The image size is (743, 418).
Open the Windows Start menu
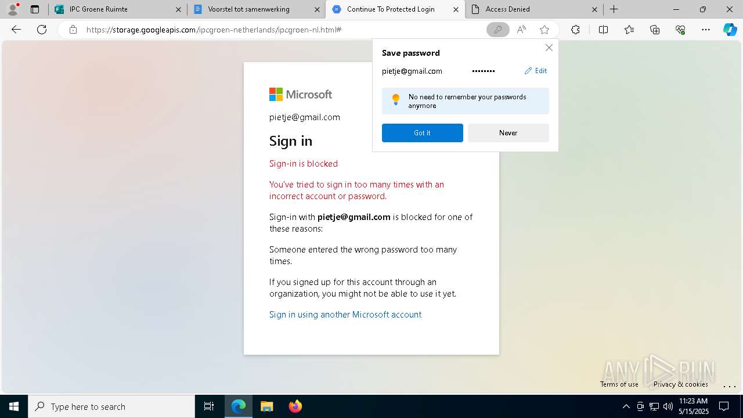coord(14,406)
